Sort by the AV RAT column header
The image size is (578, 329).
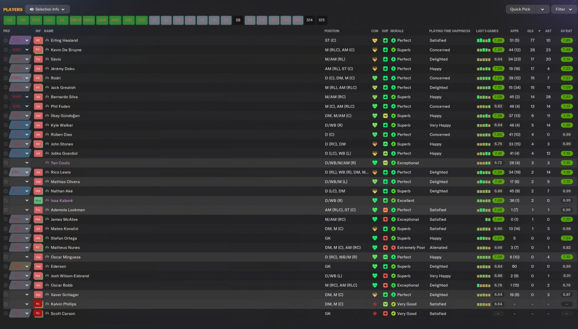(x=566, y=31)
